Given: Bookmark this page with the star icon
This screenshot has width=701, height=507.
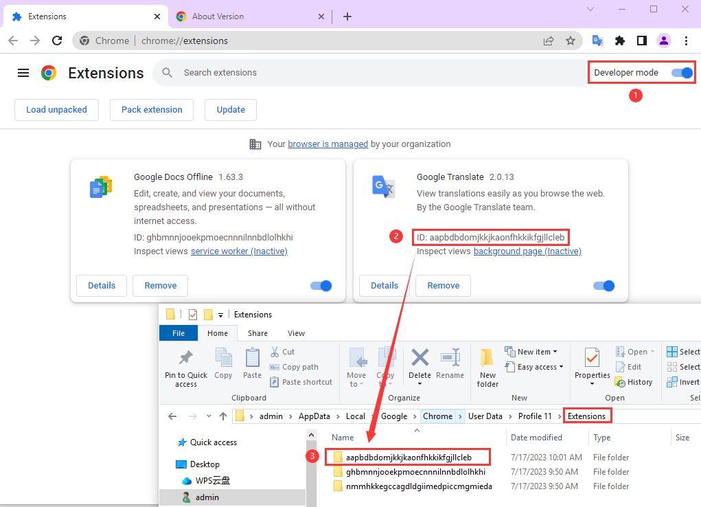Looking at the screenshot, I should [x=571, y=41].
